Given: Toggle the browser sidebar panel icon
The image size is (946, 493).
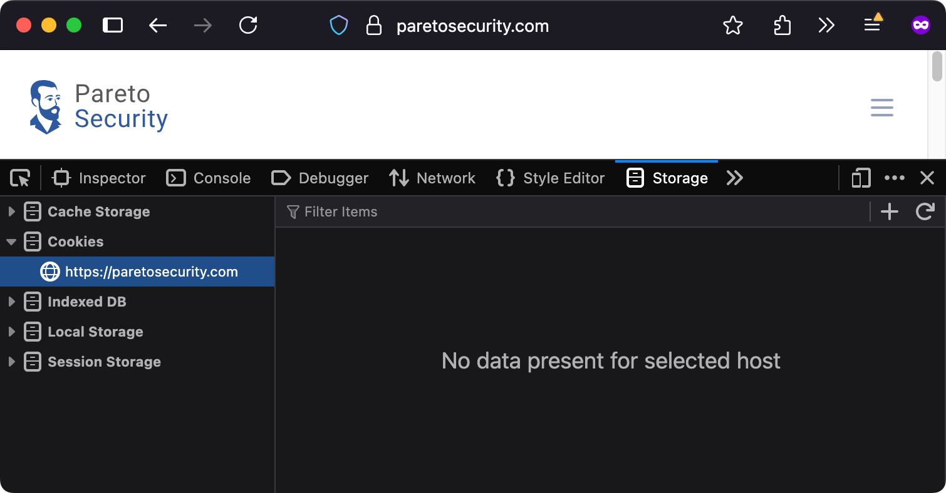Looking at the screenshot, I should tap(113, 26).
